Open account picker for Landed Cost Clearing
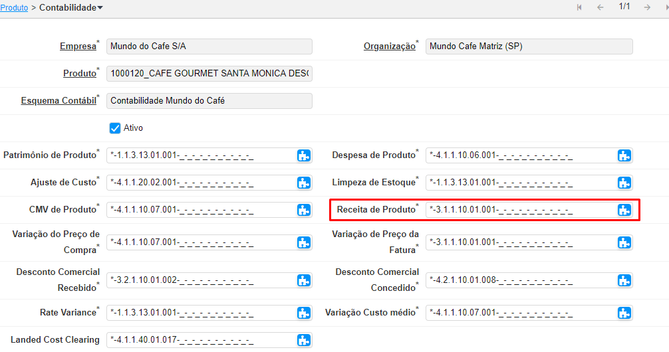This screenshot has height=352, width=669. [304, 340]
